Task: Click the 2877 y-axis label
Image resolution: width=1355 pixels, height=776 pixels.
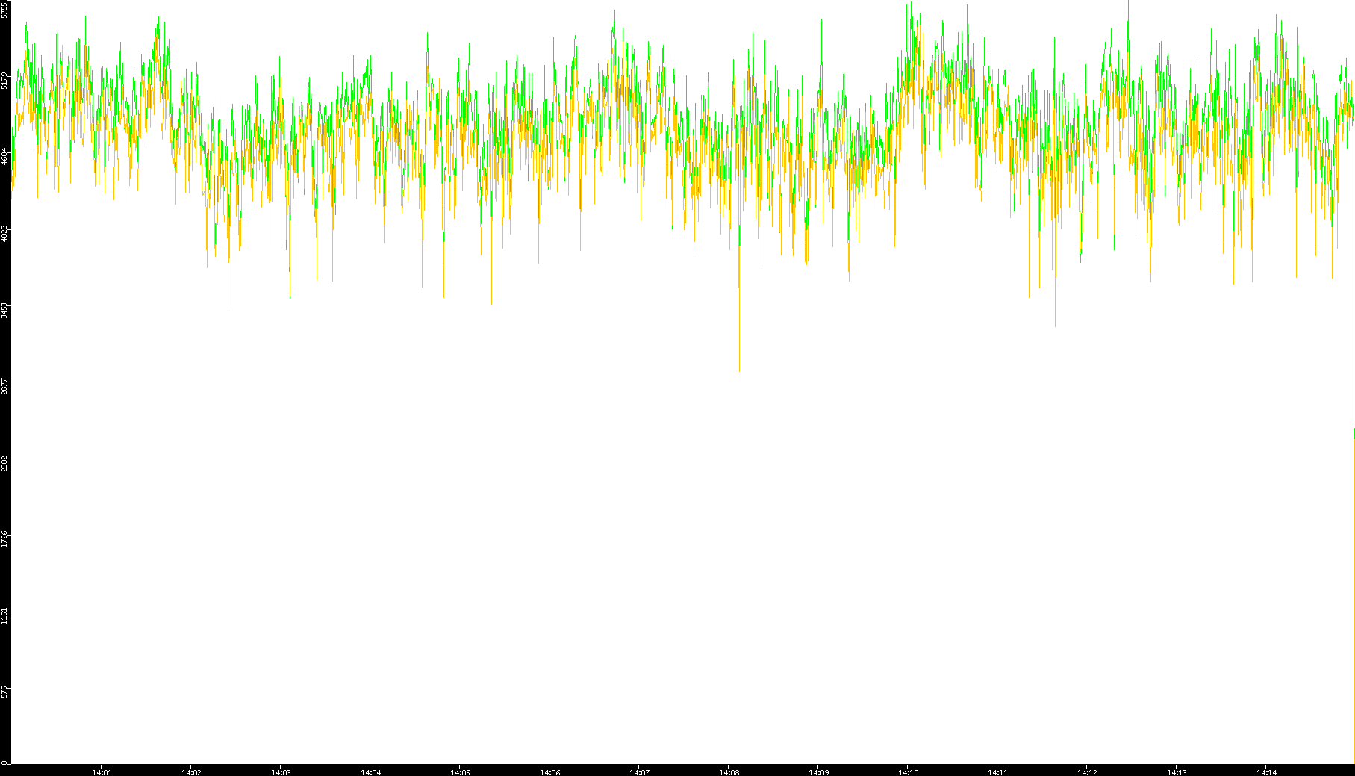Action: coord(5,386)
